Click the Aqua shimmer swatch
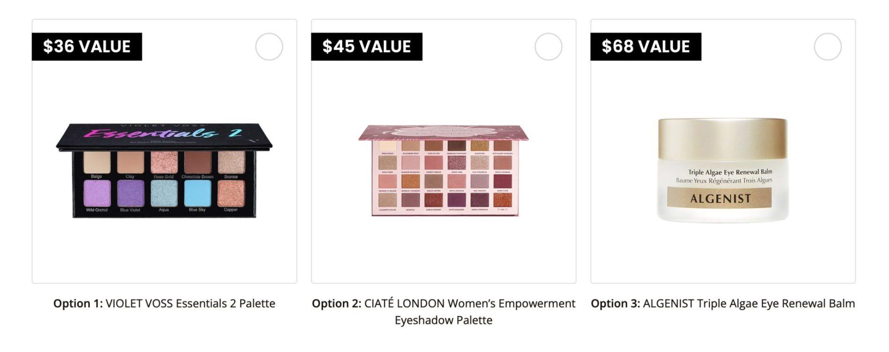889x352 pixels. point(164,193)
